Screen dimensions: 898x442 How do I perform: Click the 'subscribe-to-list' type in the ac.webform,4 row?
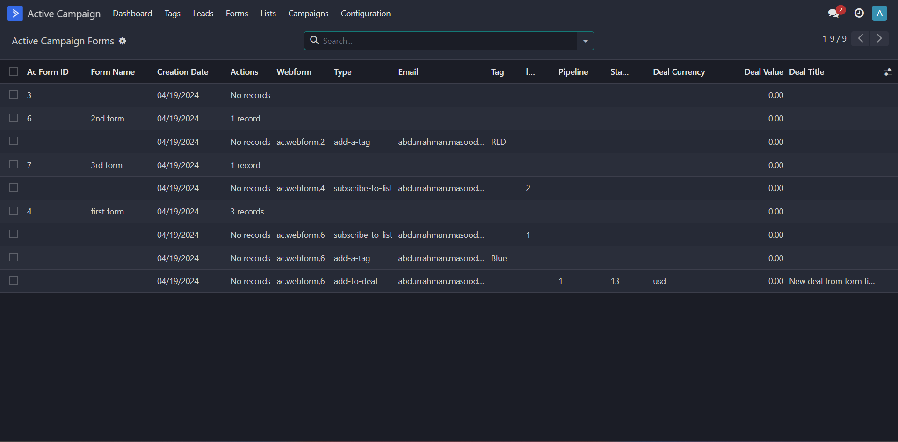pyautogui.click(x=362, y=188)
